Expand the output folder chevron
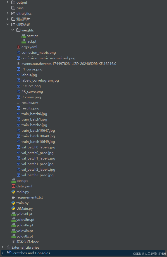 pyautogui.click(x=8, y=2)
